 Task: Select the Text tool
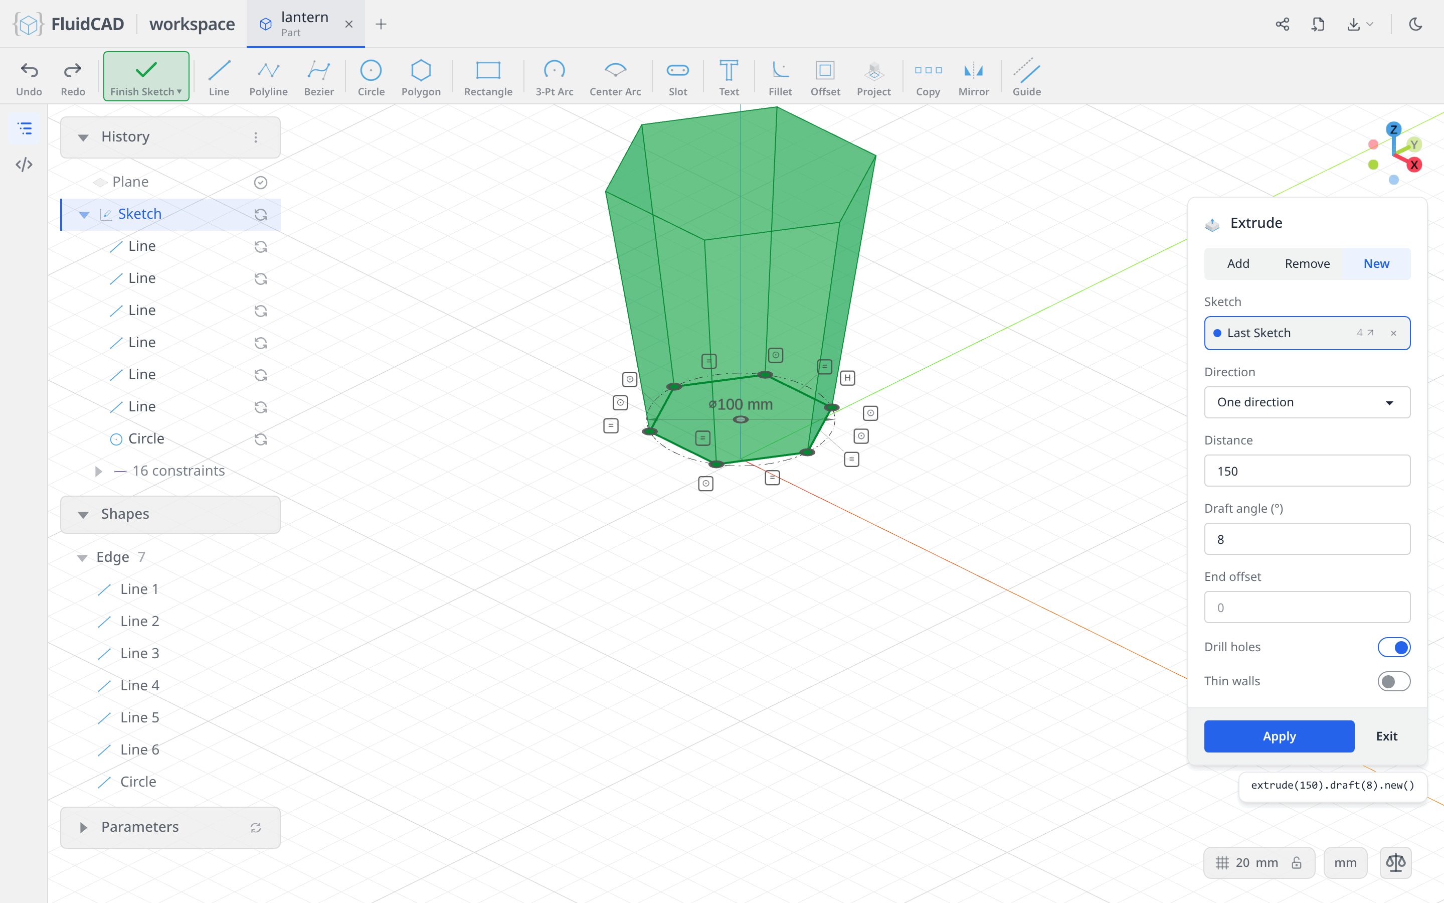[729, 77]
